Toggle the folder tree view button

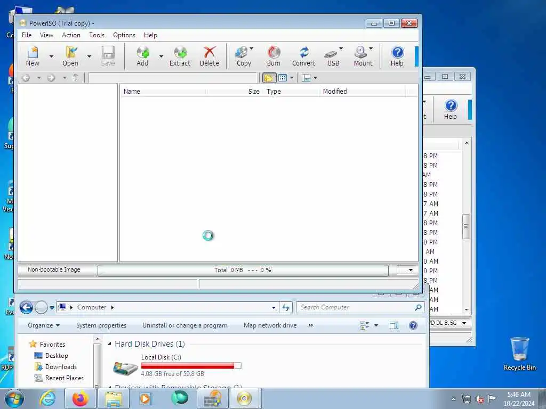tap(269, 78)
